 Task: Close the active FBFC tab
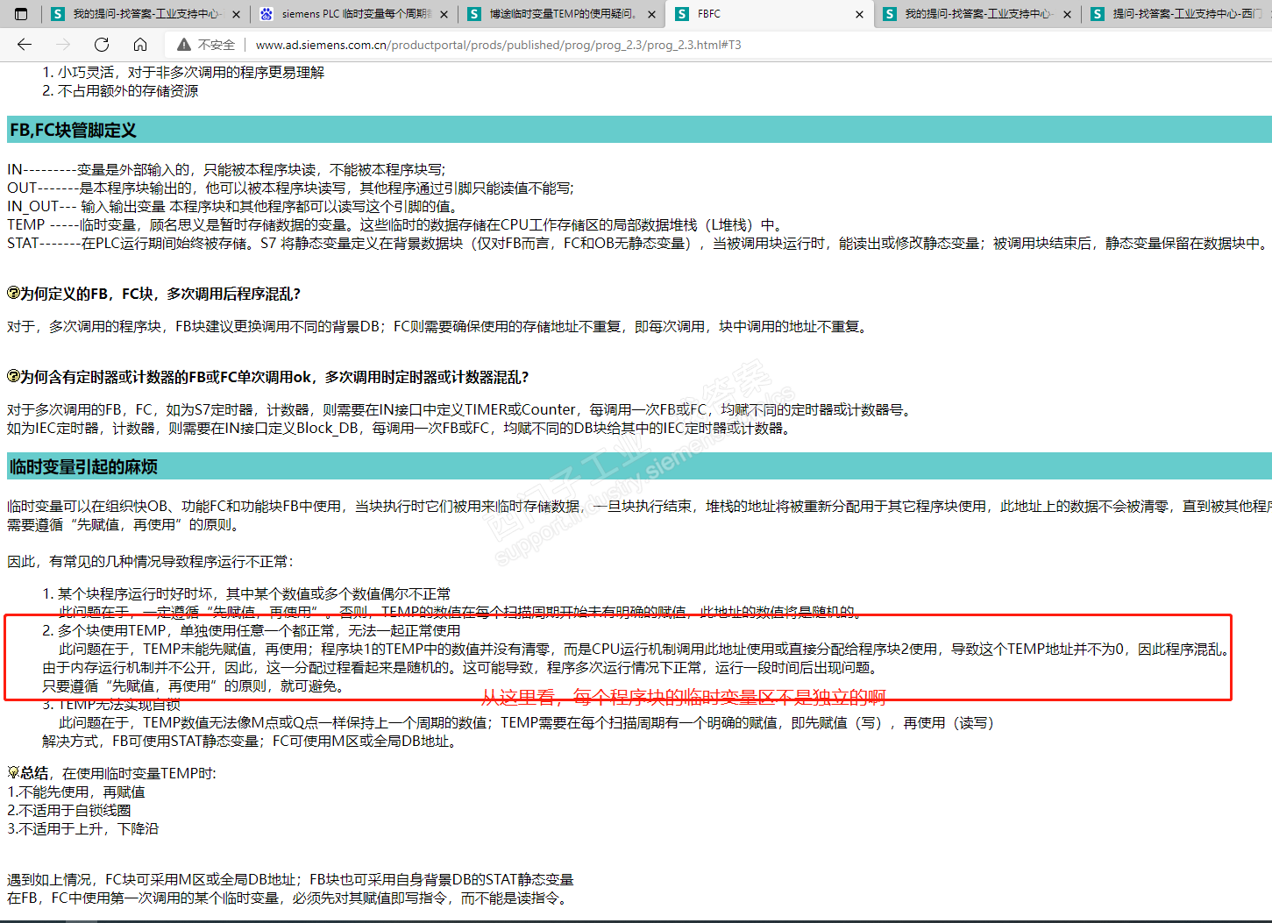point(859,14)
